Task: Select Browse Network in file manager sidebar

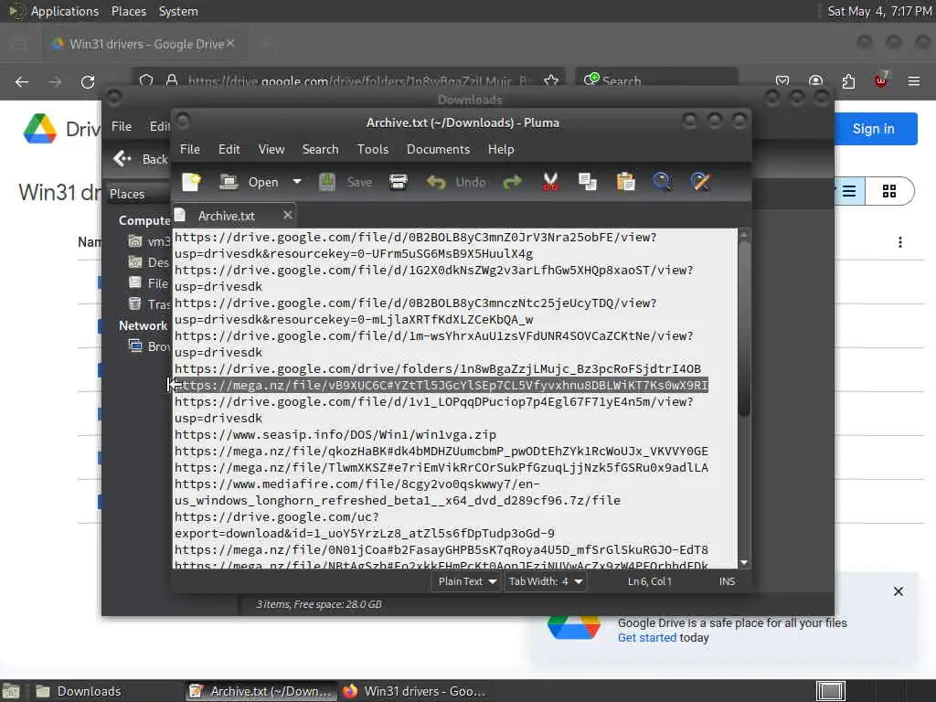Action: click(x=150, y=346)
